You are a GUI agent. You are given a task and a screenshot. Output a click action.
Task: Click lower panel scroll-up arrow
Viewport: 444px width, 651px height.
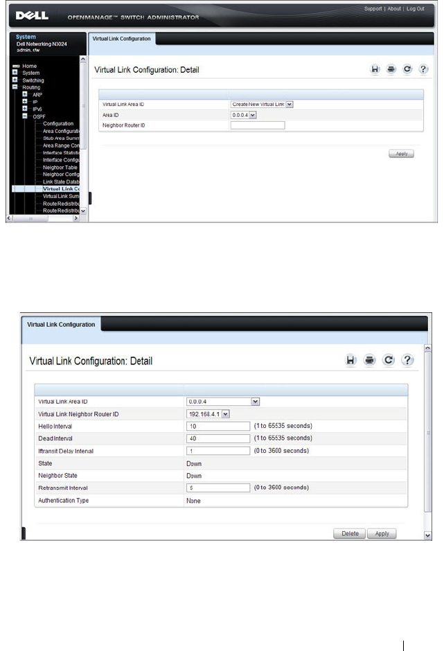428,348
